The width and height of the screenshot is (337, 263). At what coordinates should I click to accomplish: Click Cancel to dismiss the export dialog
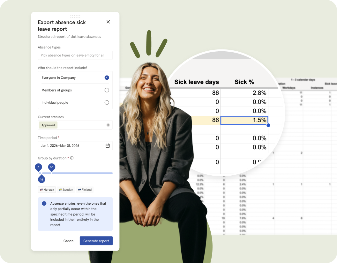pos(69,241)
